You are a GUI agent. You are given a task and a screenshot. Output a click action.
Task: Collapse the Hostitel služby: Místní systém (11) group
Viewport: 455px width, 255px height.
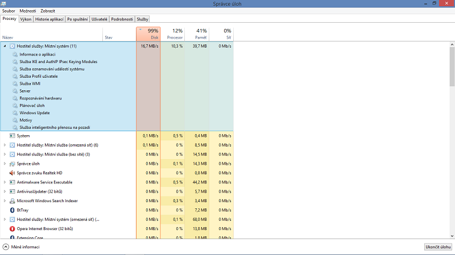click(5, 46)
